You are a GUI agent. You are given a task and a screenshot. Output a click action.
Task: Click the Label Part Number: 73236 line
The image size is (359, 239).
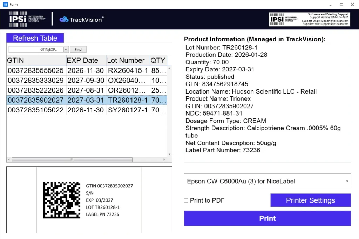223,150
